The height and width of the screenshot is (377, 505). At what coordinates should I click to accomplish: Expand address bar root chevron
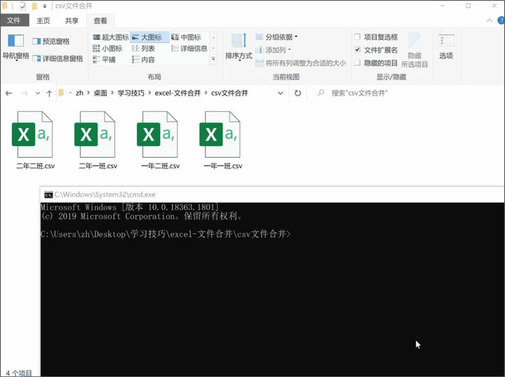71,93
